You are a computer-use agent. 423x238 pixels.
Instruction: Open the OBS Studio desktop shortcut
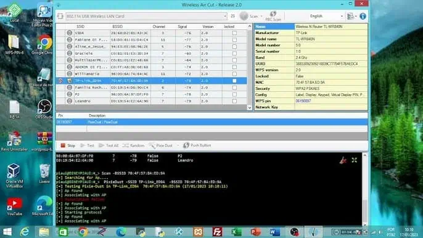(x=44, y=109)
